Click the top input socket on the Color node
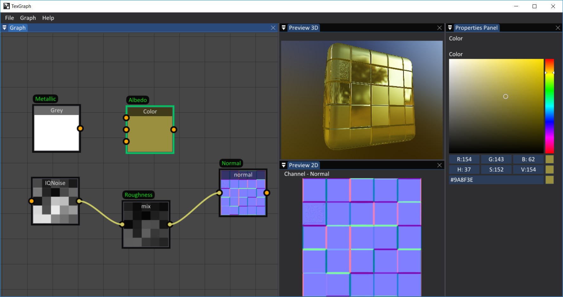This screenshot has height=297, width=563. pos(126,118)
